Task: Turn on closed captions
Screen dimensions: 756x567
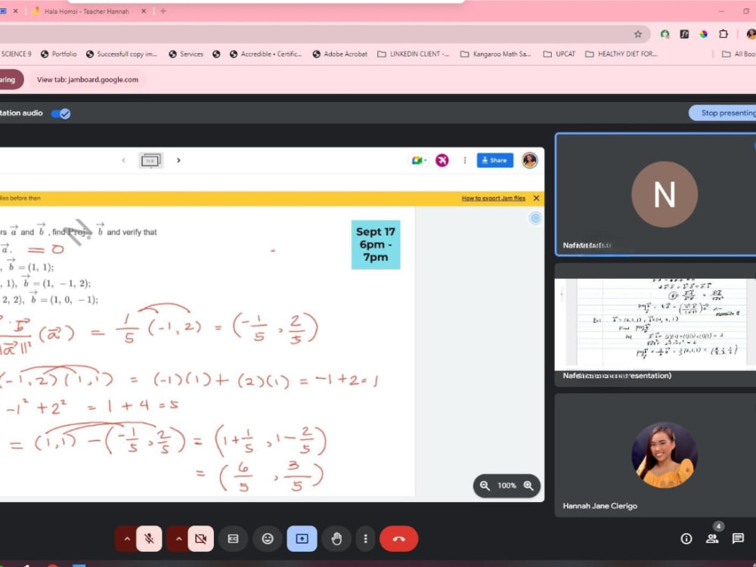Action: point(233,538)
